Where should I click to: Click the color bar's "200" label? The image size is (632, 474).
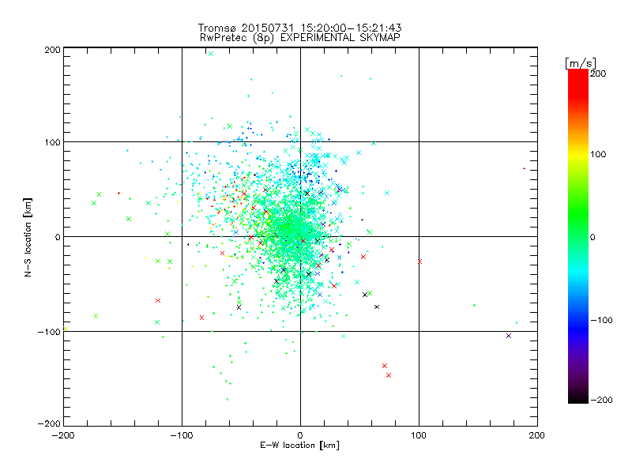598,73
